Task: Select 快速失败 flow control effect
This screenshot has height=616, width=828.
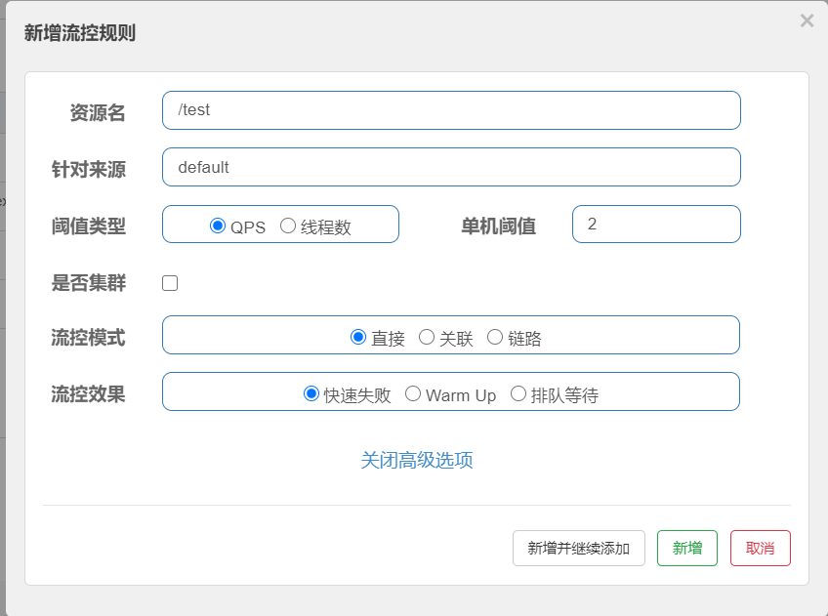Action: click(x=311, y=393)
